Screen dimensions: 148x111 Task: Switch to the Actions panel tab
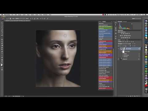point(104,22)
